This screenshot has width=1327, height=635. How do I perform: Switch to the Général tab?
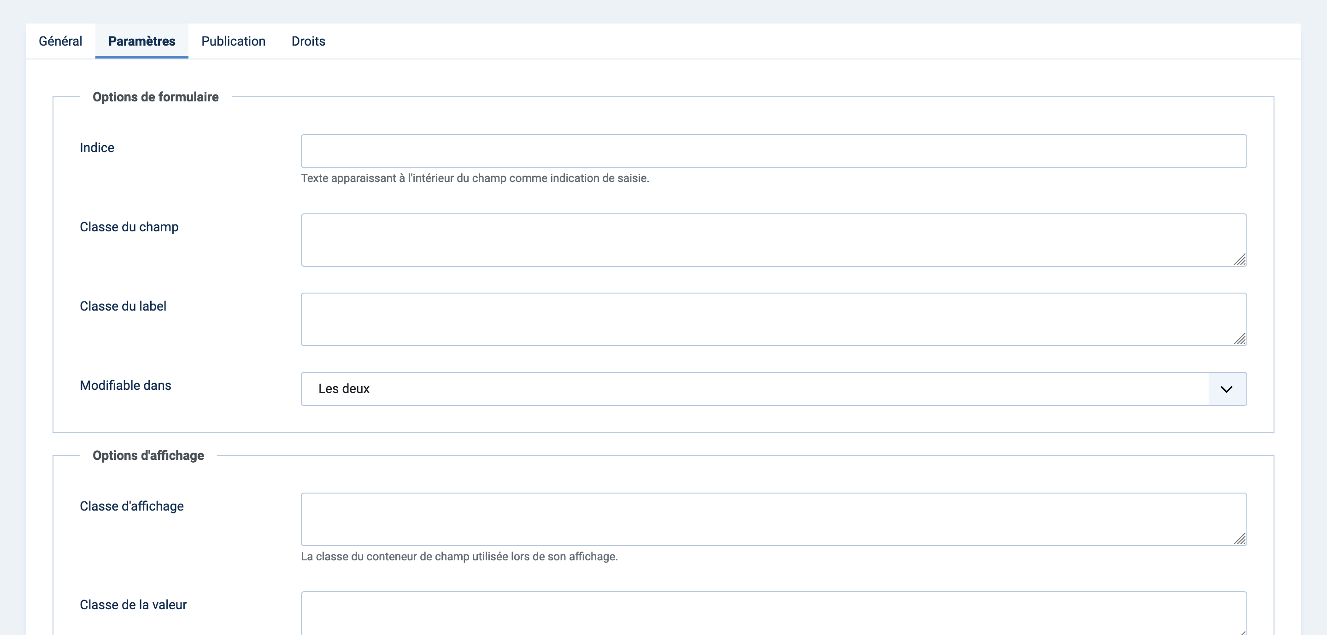(60, 41)
